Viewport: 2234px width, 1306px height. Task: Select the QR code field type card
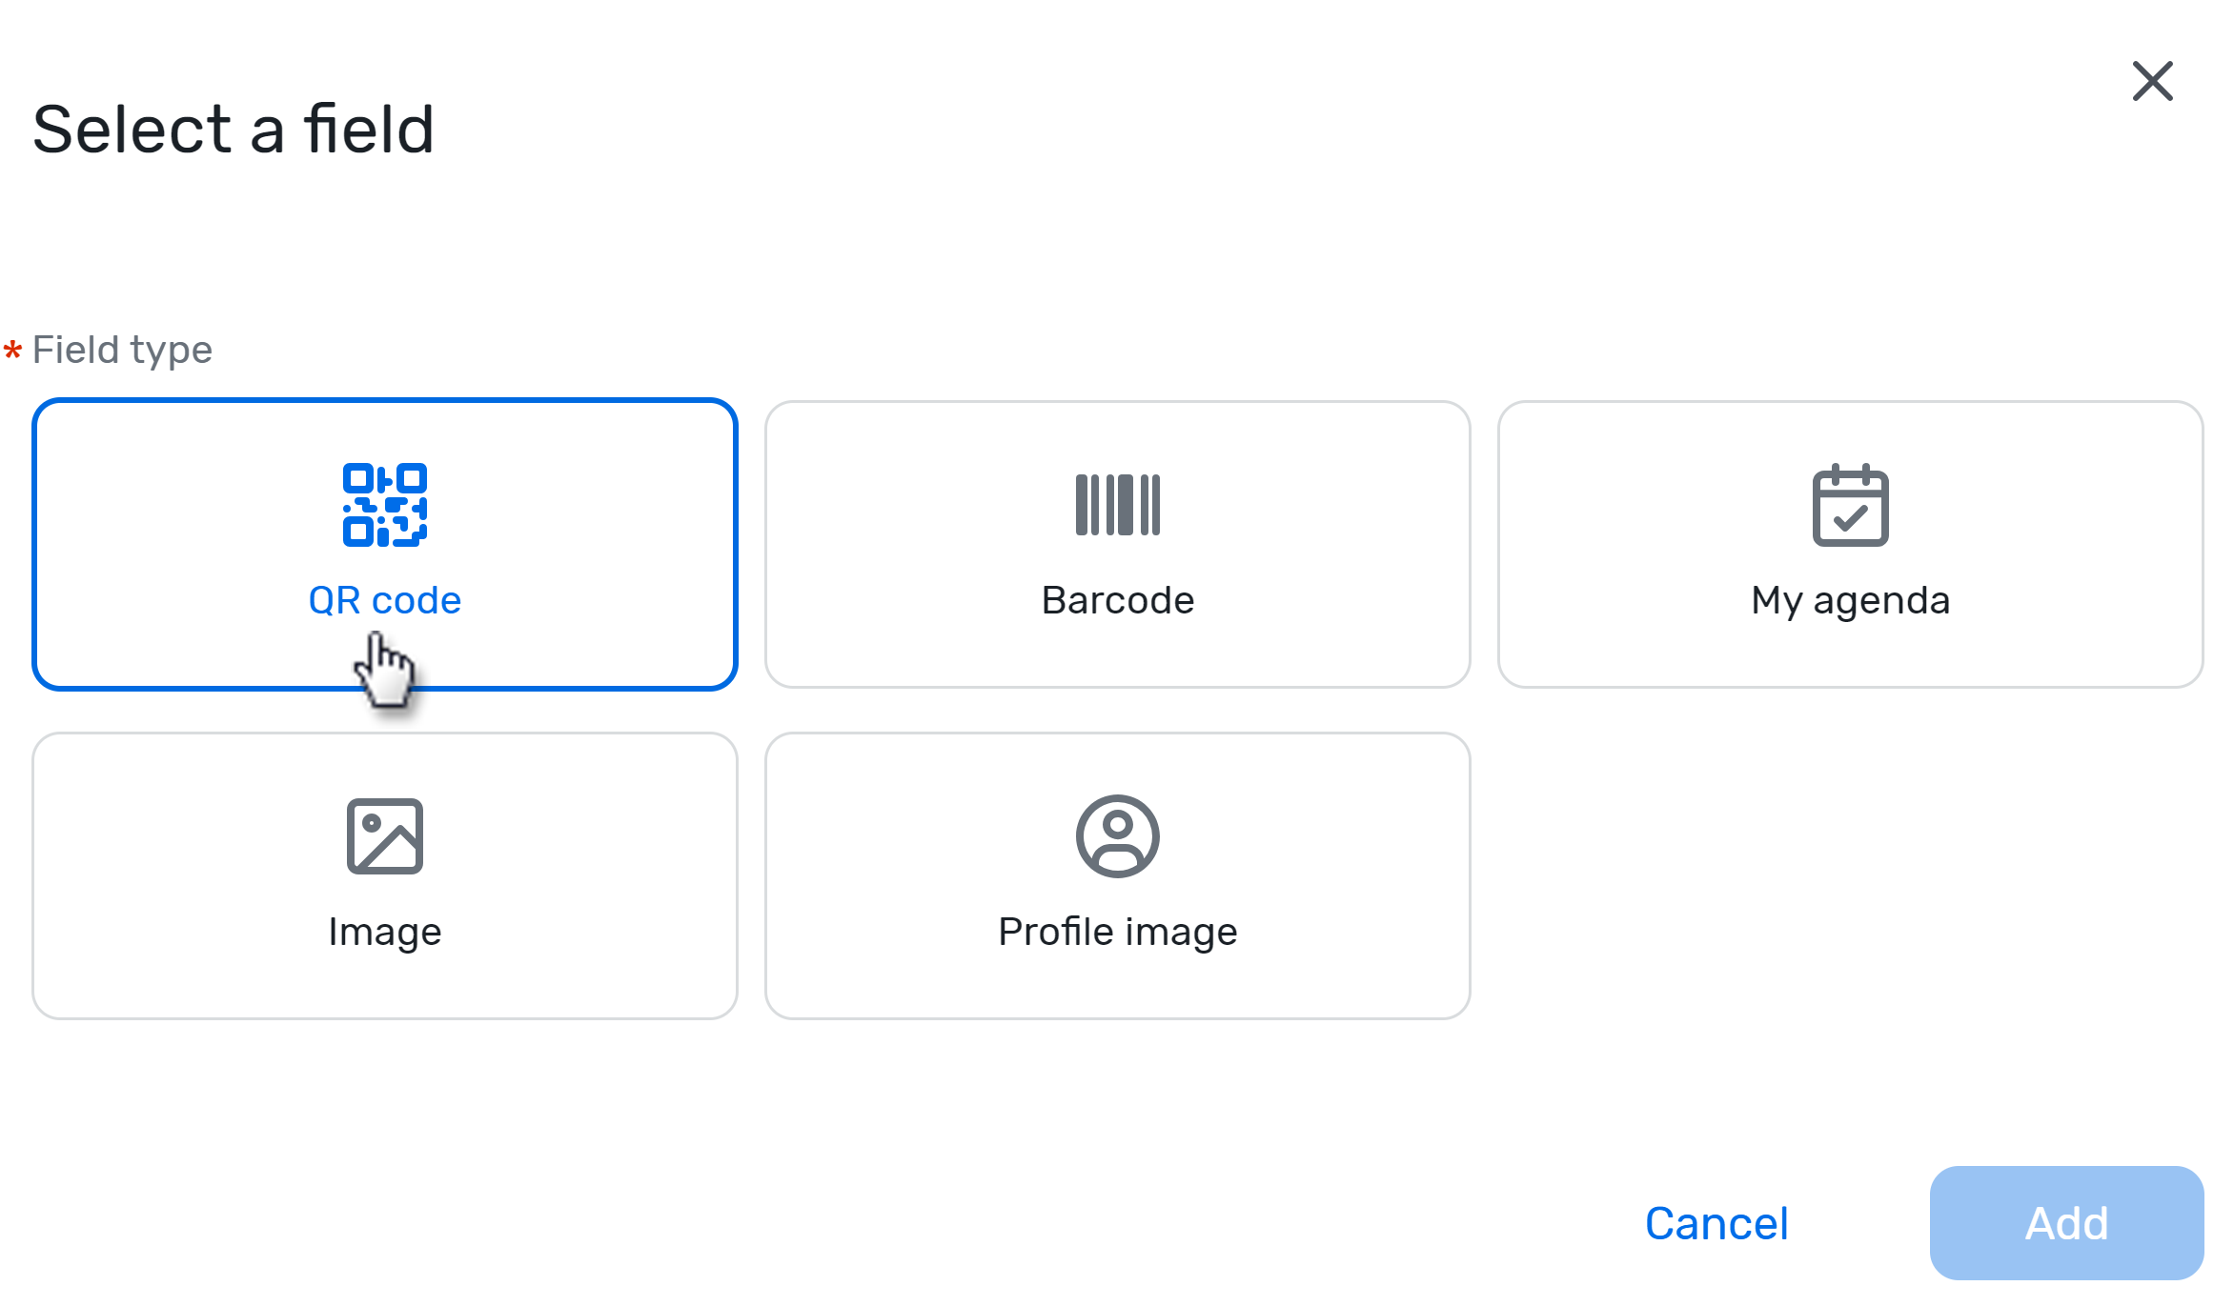click(384, 544)
